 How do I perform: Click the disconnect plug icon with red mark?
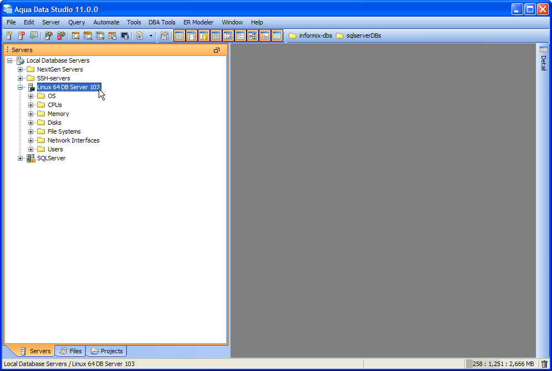[62, 35]
